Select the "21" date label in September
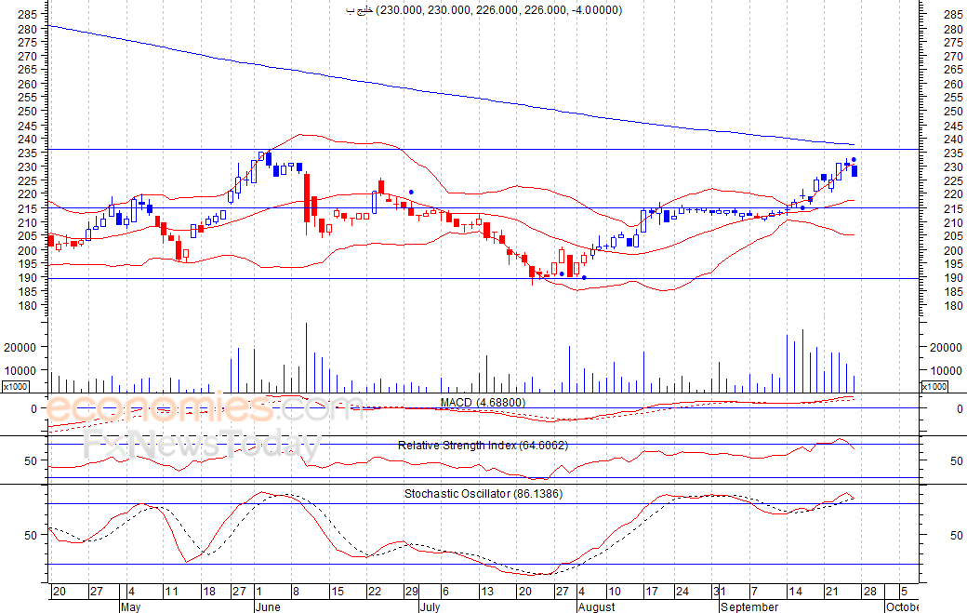967x613 pixels. (832, 592)
